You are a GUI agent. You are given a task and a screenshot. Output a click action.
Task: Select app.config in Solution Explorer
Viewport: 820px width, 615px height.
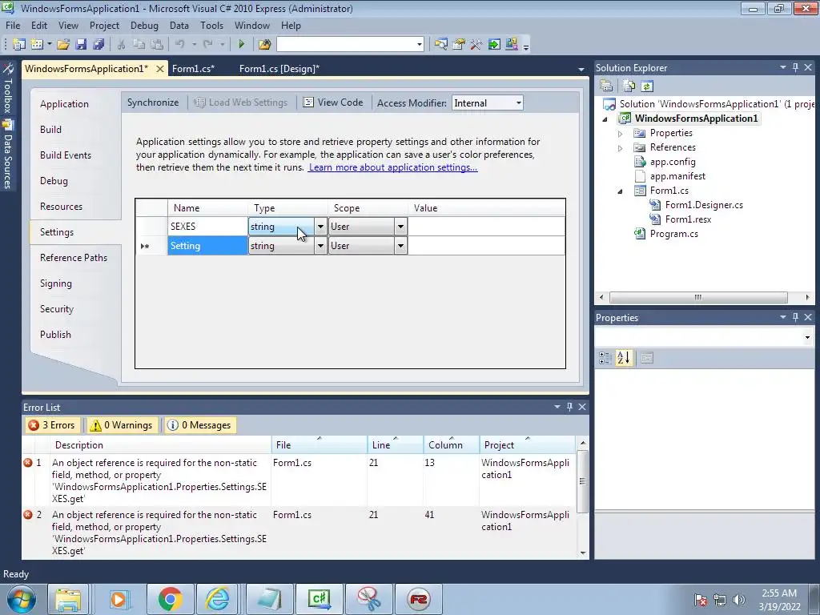[673, 162]
